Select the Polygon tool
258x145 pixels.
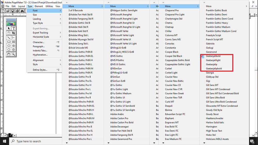tap(9, 50)
